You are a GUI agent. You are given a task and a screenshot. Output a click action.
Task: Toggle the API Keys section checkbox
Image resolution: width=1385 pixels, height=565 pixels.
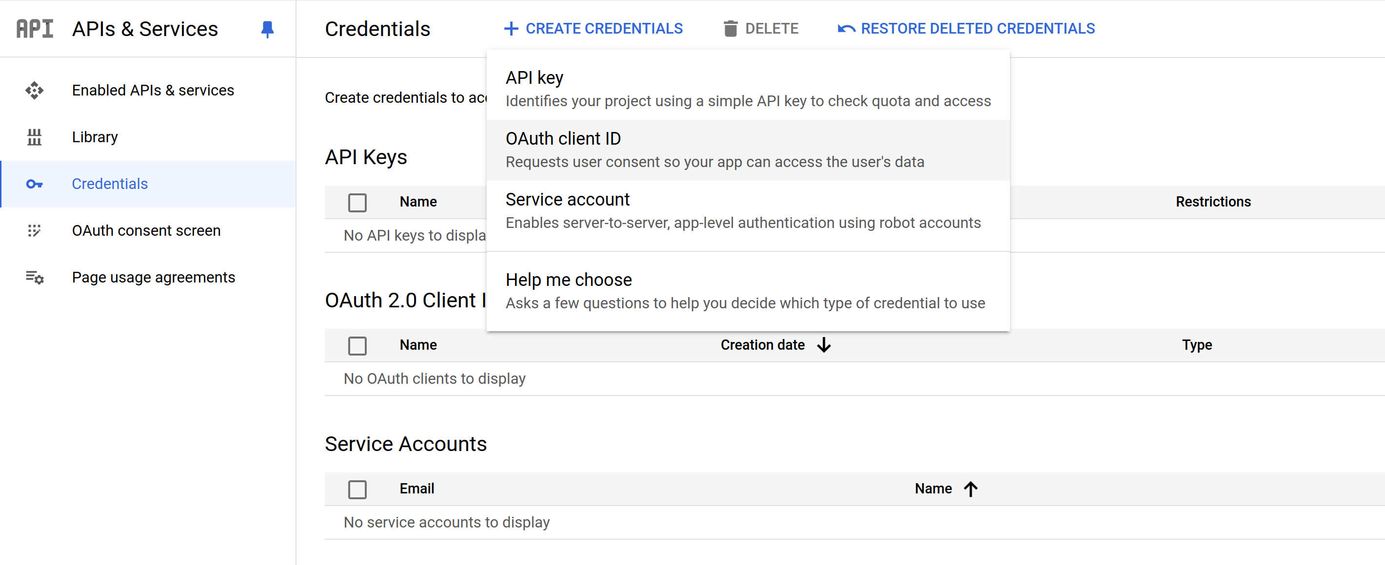pos(358,202)
